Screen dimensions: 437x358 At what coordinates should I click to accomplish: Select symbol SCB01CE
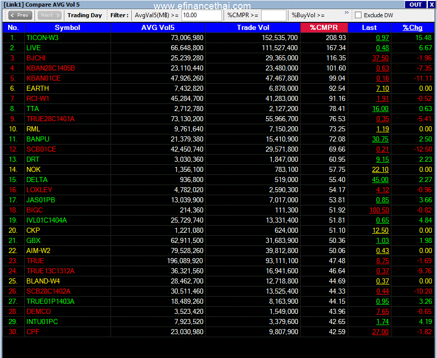(x=41, y=149)
